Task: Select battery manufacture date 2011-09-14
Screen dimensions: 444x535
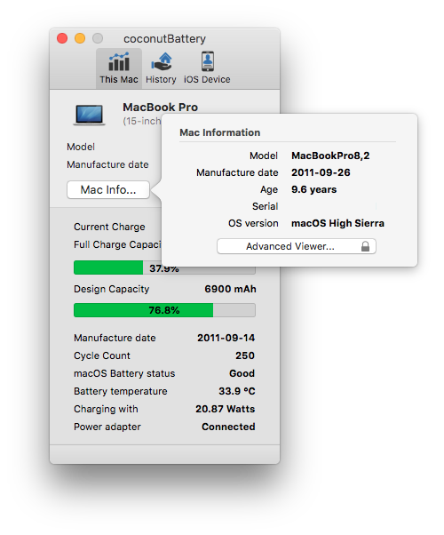Action: 226,338
